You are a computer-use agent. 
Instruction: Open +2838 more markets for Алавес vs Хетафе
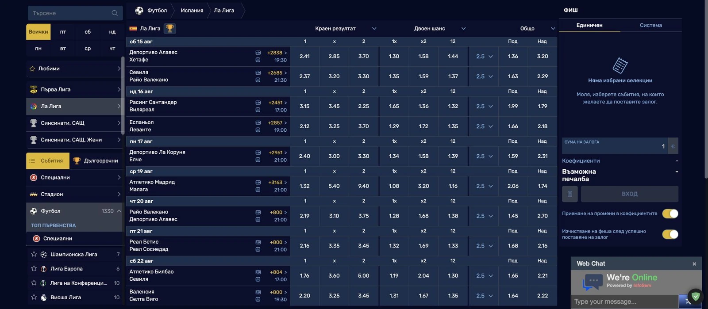tap(277, 53)
